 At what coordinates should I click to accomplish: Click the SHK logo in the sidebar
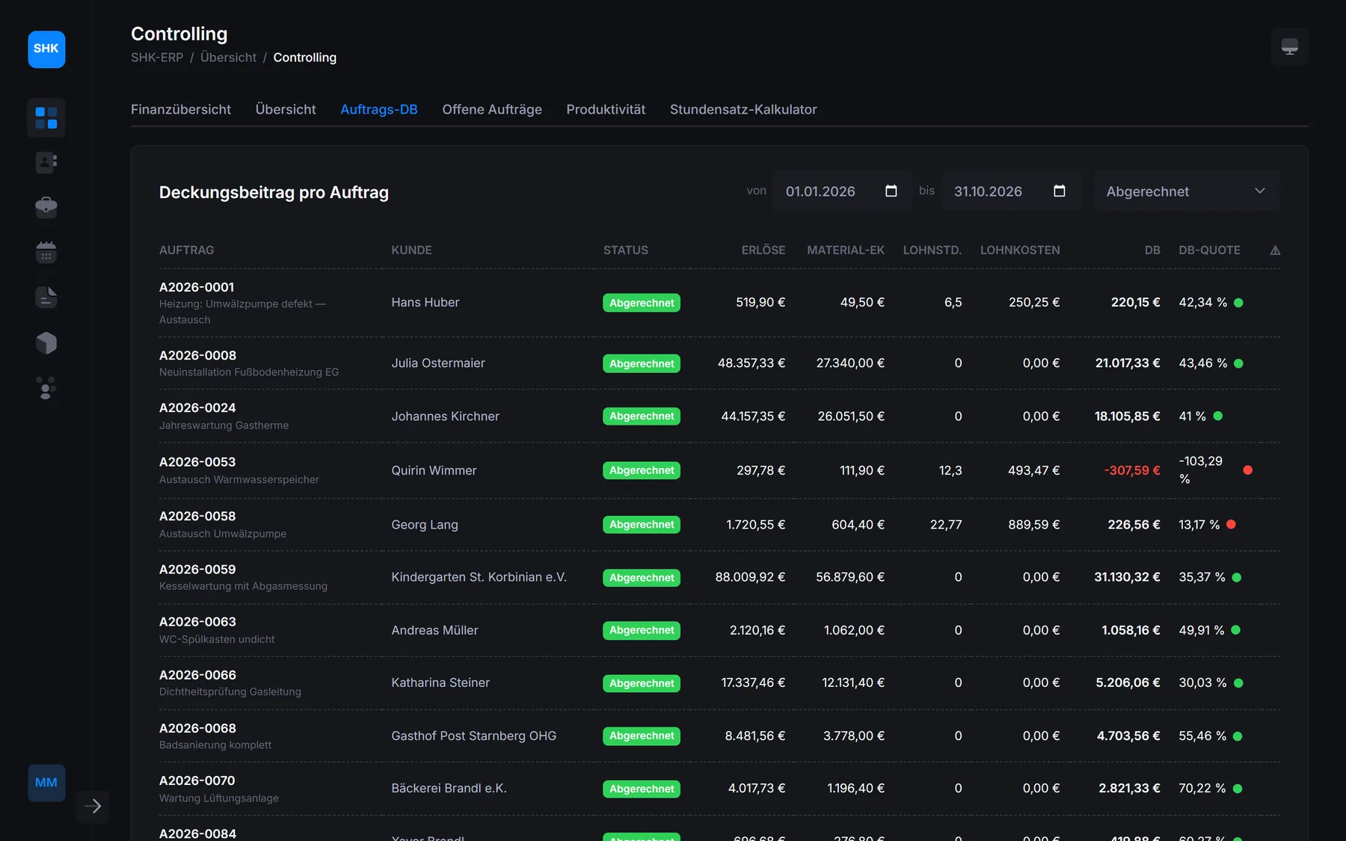[46, 49]
